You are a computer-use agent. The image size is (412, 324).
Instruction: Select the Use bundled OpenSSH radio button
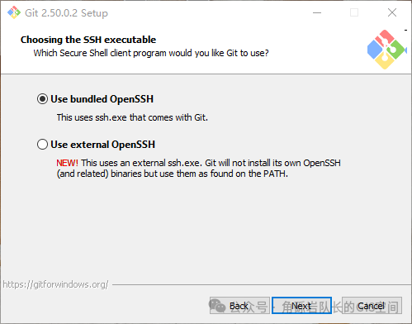[42, 99]
